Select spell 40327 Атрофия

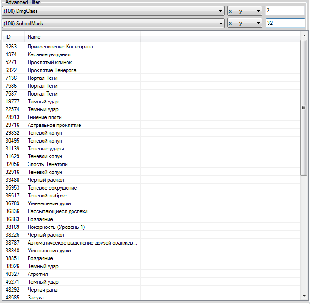(38, 274)
